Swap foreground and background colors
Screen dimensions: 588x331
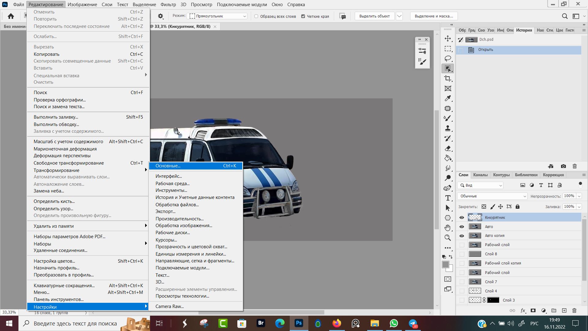(x=451, y=257)
